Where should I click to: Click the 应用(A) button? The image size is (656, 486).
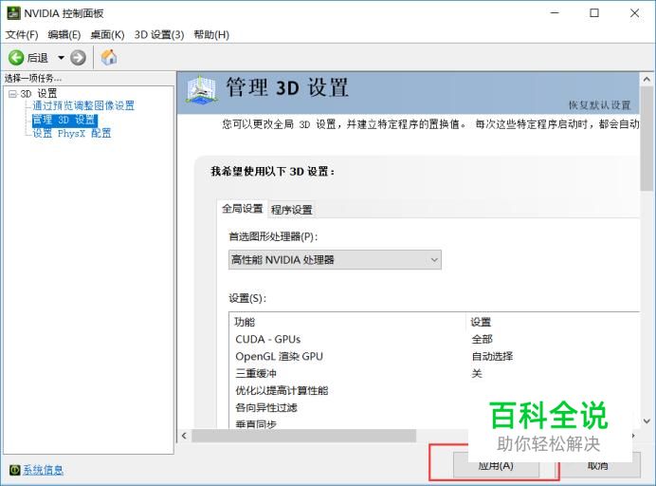coord(496,465)
